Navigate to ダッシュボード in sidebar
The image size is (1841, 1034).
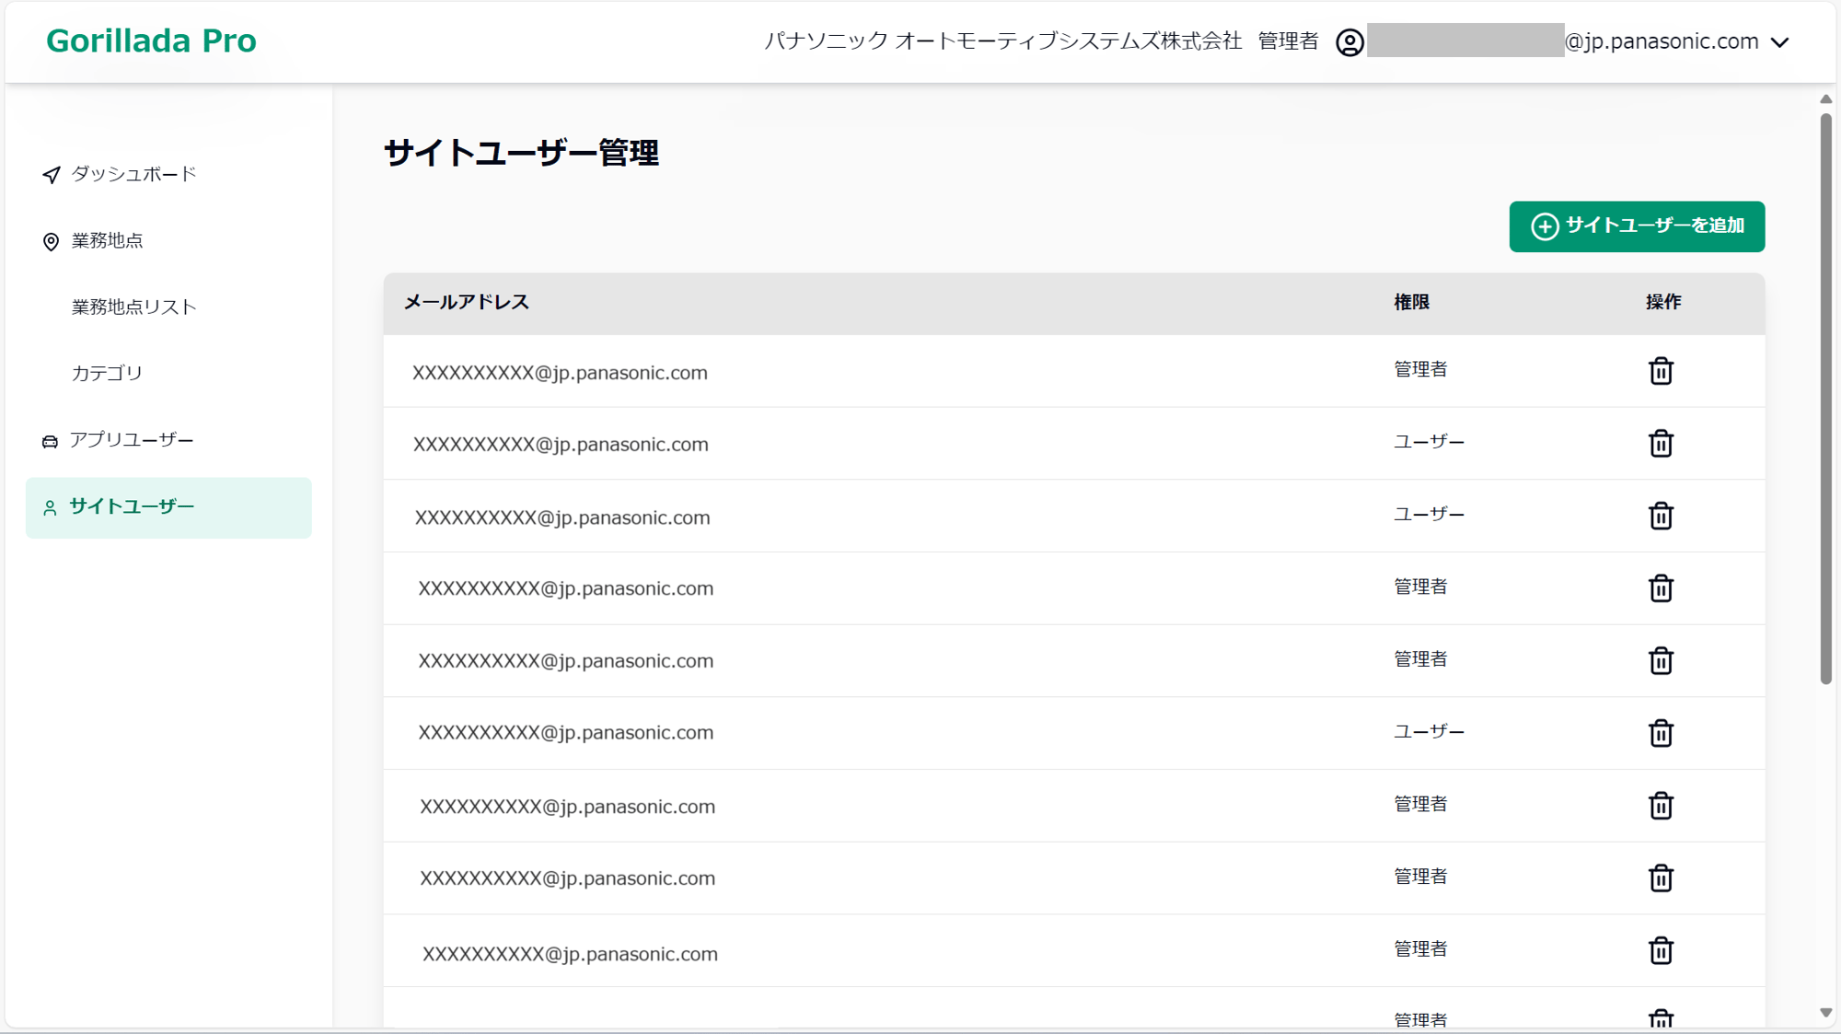134,173
